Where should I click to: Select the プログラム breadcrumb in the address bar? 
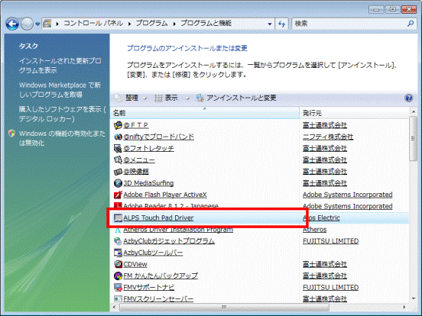(x=151, y=24)
